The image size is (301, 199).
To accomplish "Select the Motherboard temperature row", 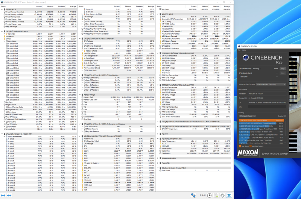I will (118, 138).
